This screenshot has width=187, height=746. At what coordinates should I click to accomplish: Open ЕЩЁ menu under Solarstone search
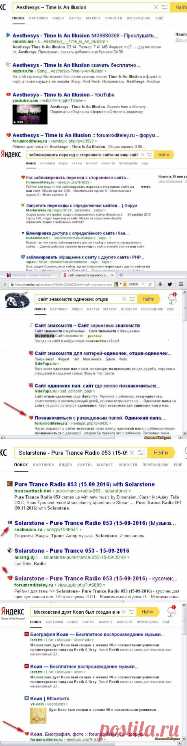coord(178,465)
